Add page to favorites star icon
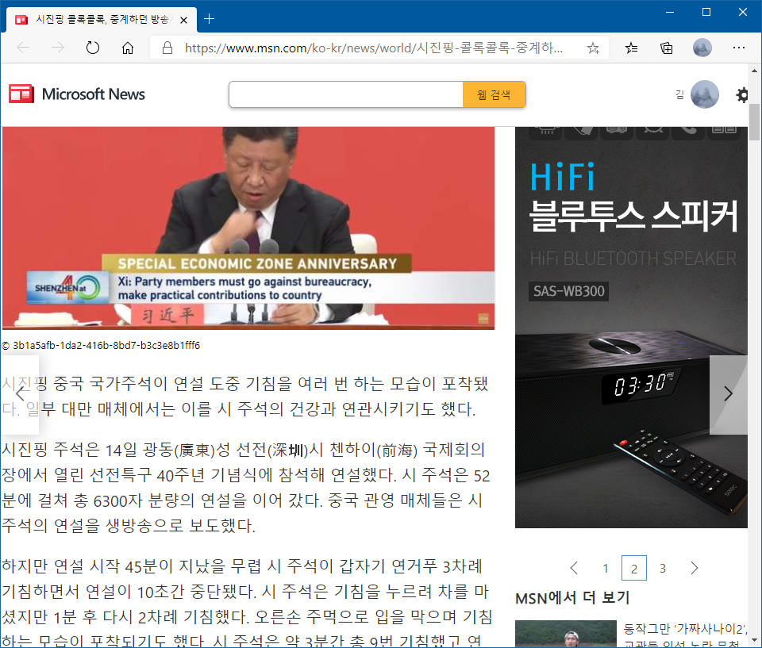This screenshot has width=762, height=648. [x=593, y=48]
